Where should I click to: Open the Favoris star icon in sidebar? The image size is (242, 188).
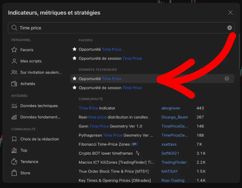point(14,50)
